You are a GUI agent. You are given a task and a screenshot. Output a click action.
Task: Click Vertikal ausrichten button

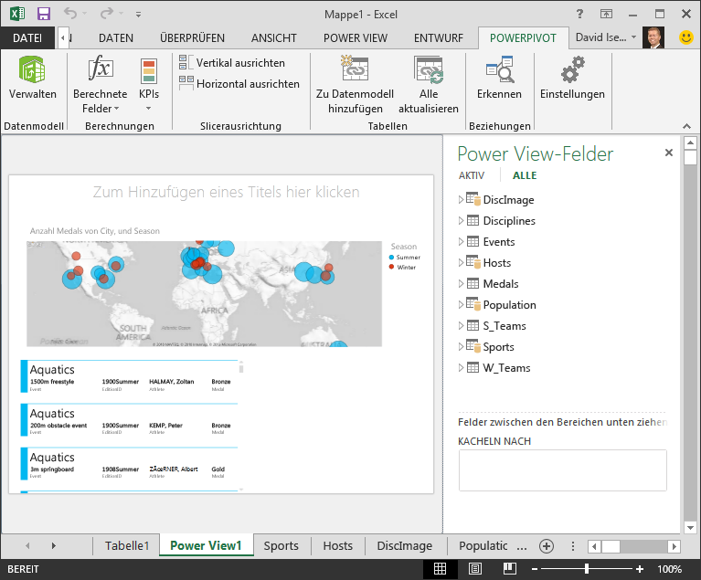point(232,63)
